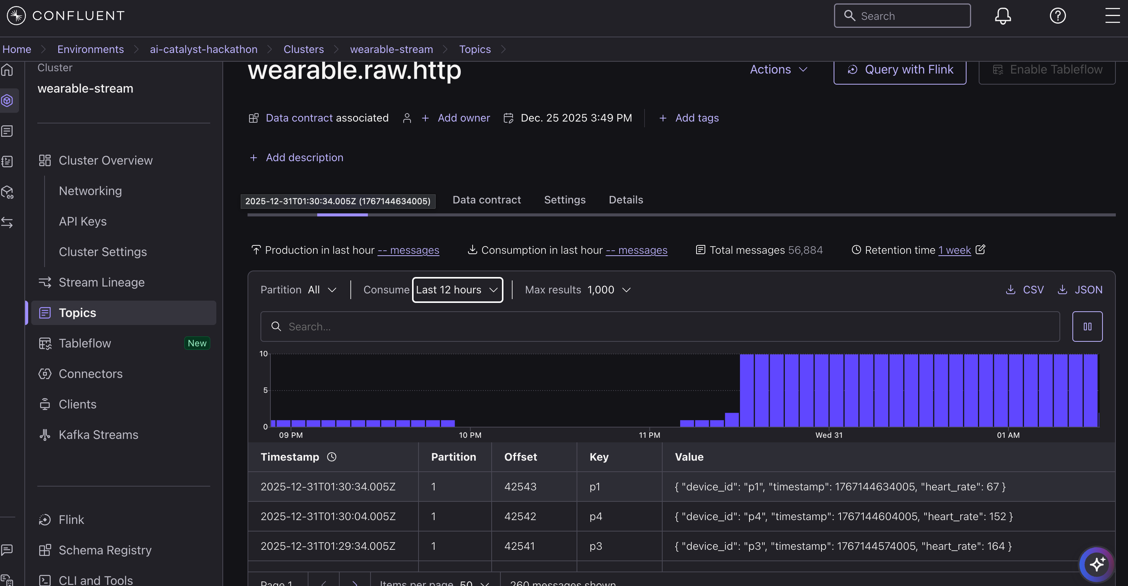The height and width of the screenshot is (586, 1128).
Task: Open the hamburger menu at top right
Action: (1112, 16)
